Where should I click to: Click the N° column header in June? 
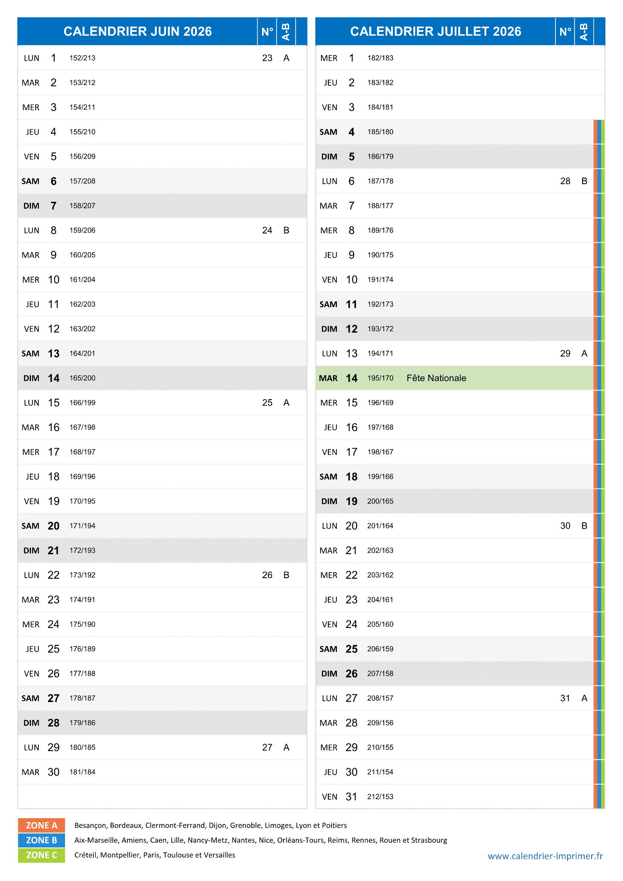pos(267,31)
